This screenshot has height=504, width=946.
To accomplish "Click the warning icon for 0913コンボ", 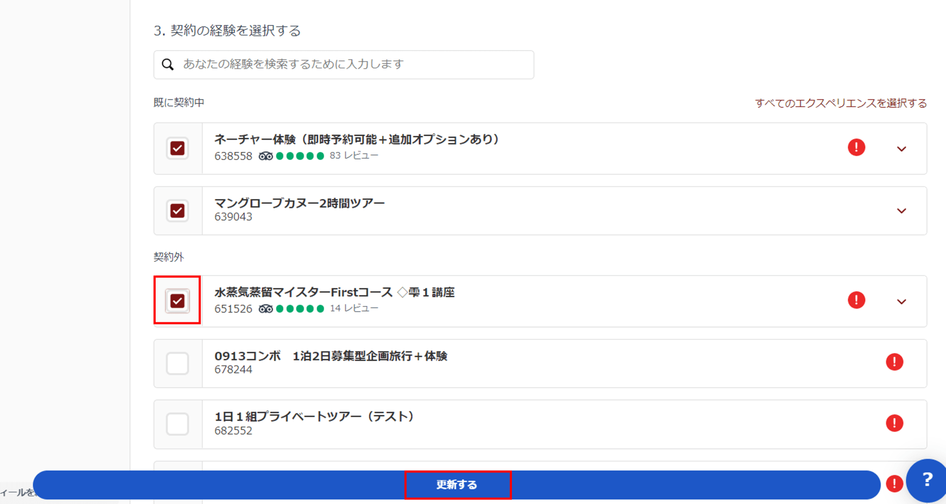I will (x=894, y=362).
